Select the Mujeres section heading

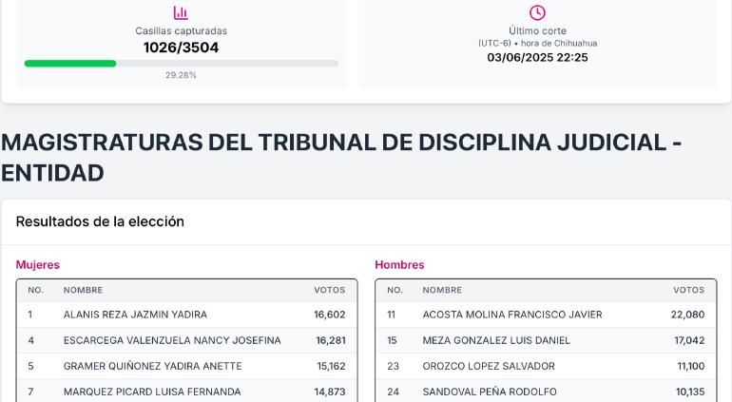(38, 265)
